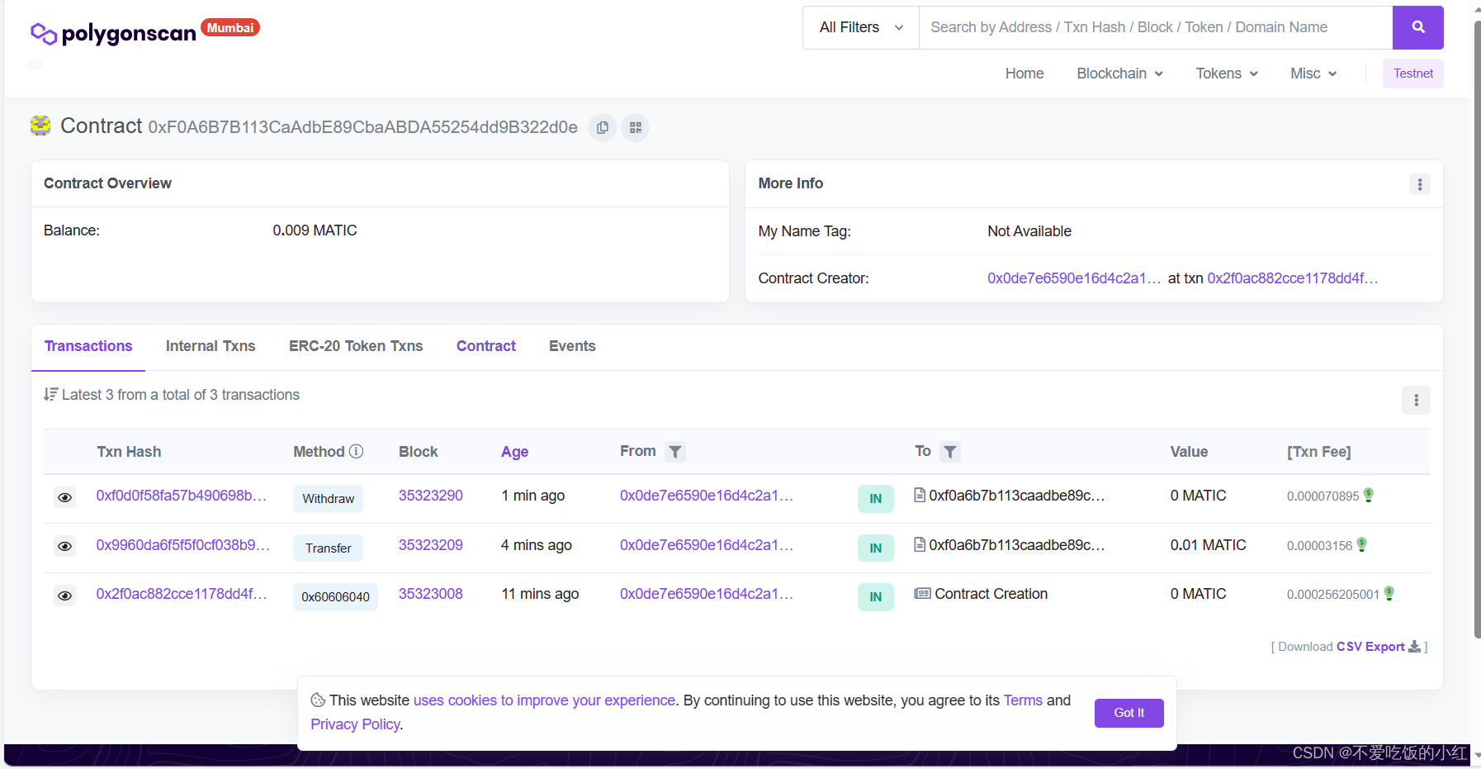Viewport: 1481px width, 769px height.
Task: Open txn hash 0x9960da6f5f5f0cf038b9…
Action: [183, 545]
